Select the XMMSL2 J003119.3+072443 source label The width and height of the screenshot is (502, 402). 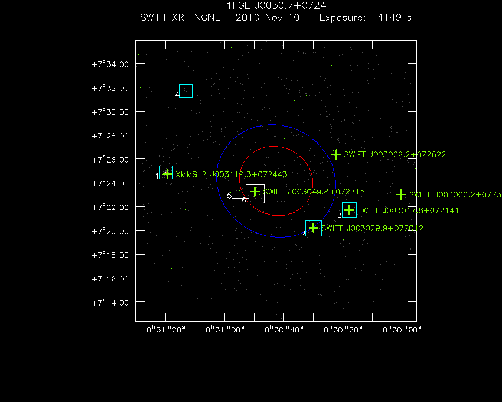point(232,174)
